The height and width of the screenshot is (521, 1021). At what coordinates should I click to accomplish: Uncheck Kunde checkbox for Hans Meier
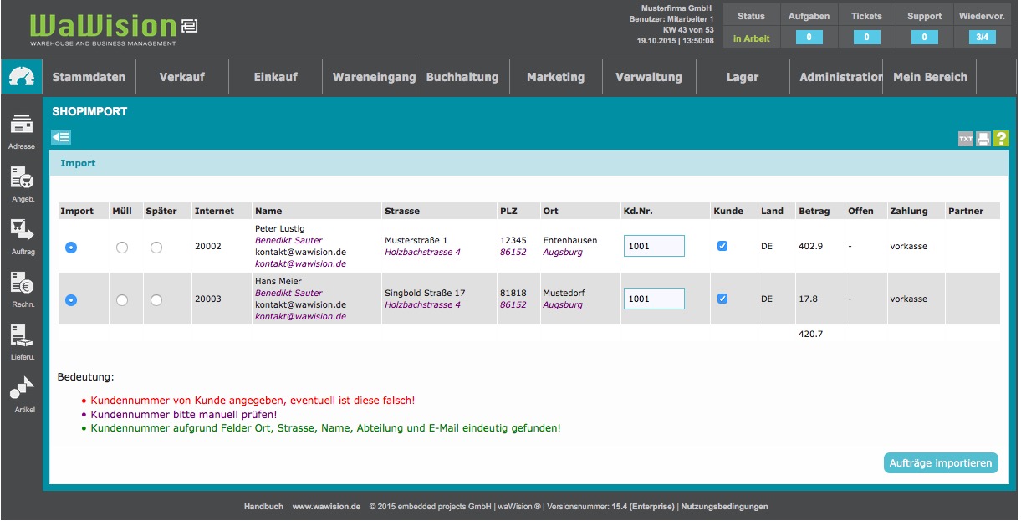[722, 299]
